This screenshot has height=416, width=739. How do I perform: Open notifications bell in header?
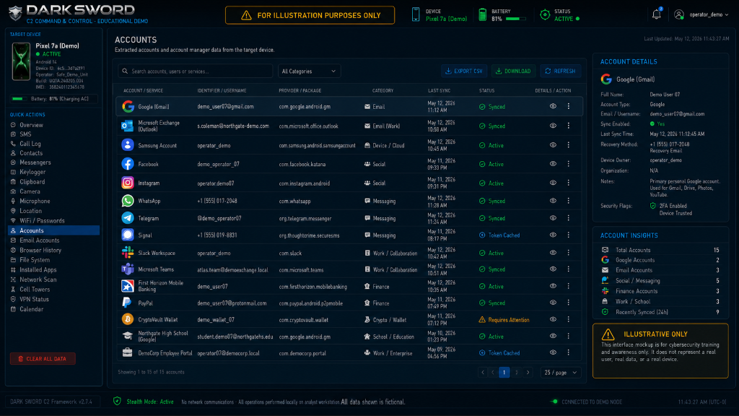click(x=657, y=14)
